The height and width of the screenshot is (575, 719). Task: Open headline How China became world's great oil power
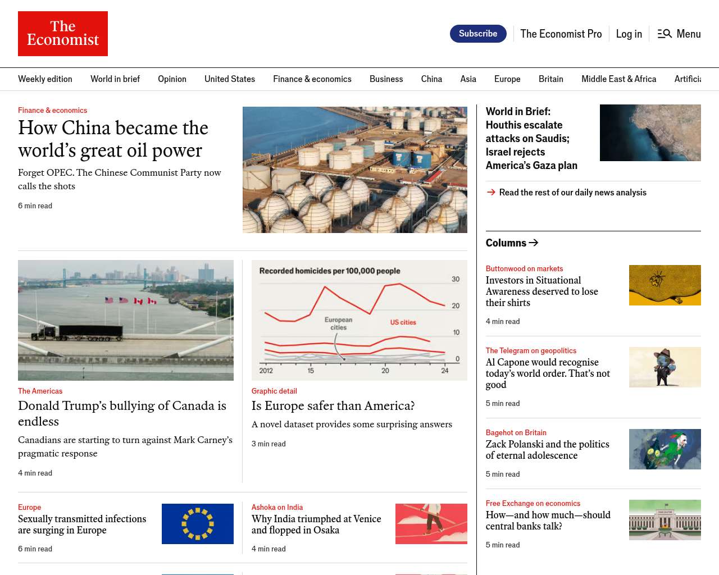point(113,139)
